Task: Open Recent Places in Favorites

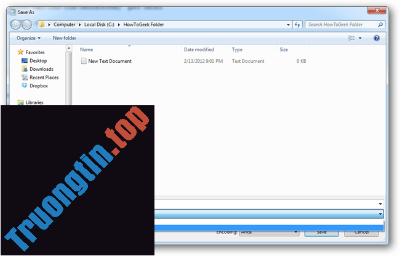Action: pyautogui.click(x=44, y=78)
